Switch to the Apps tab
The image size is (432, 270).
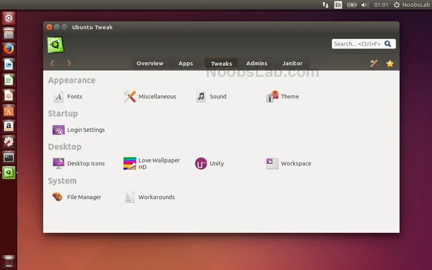point(186,64)
